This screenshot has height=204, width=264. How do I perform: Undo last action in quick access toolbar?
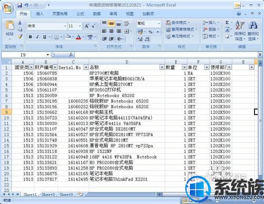click(26, 5)
